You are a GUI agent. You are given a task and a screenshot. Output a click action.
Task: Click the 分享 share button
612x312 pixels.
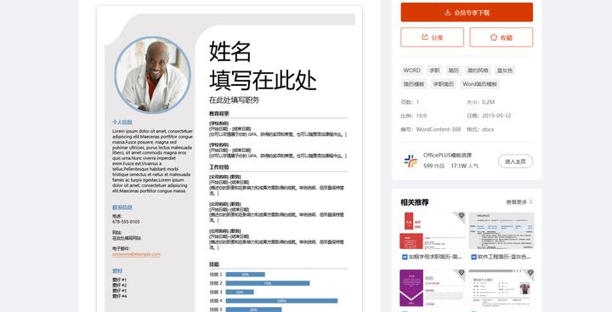click(x=432, y=37)
